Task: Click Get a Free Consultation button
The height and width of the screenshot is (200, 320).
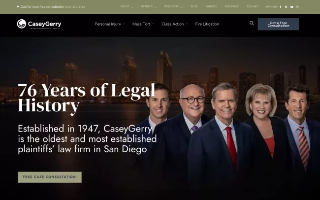Action: pos(278,24)
